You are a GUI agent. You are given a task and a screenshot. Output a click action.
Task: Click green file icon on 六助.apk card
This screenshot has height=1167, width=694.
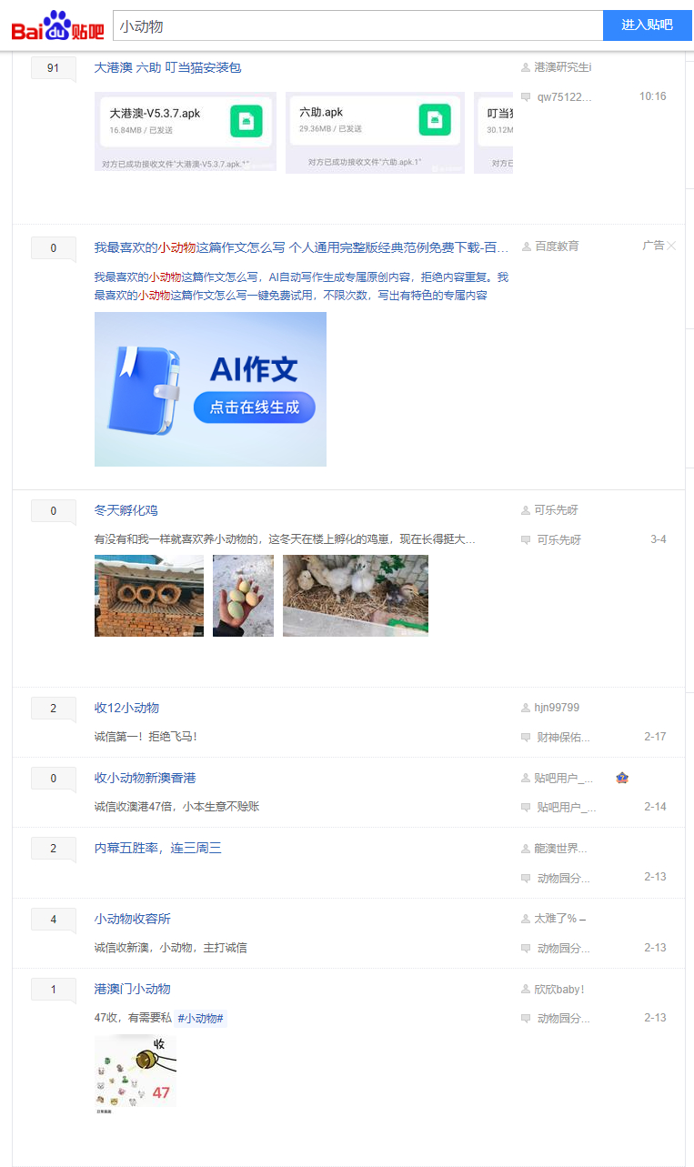pos(434,120)
